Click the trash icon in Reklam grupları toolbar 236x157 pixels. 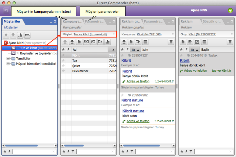[171, 42]
